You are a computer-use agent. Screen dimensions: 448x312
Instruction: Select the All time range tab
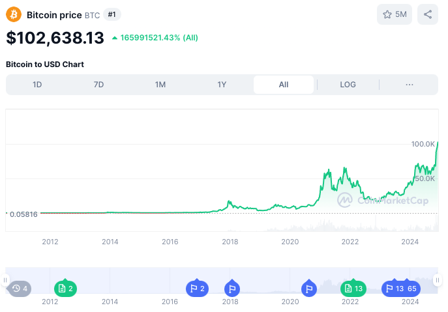284,85
